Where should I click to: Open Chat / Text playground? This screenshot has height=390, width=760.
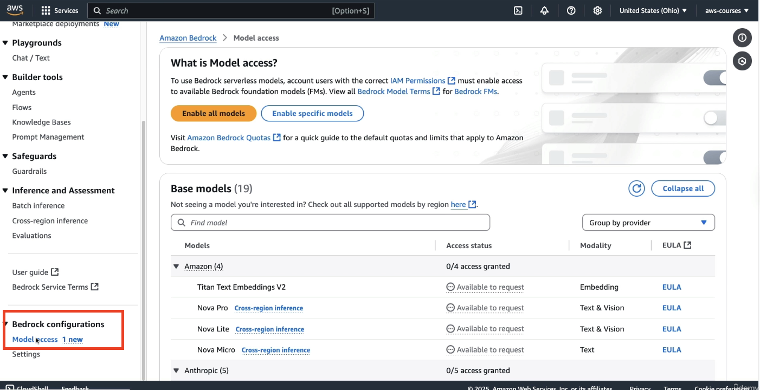pos(31,58)
